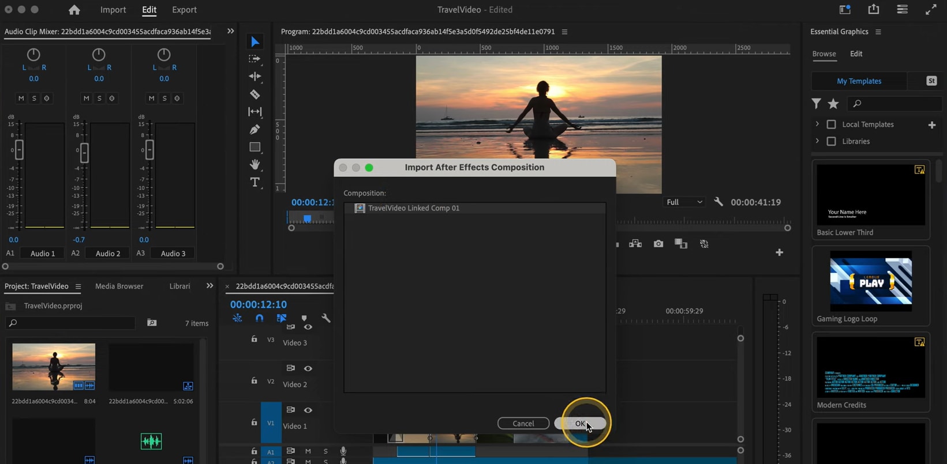Image resolution: width=947 pixels, height=464 pixels.
Task: Select the Rectangle tool
Action: tap(254, 147)
